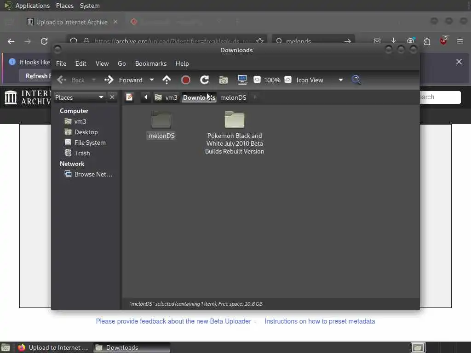This screenshot has height=353, width=471.
Task: Zoom out with the minus icon
Action: (257, 80)
